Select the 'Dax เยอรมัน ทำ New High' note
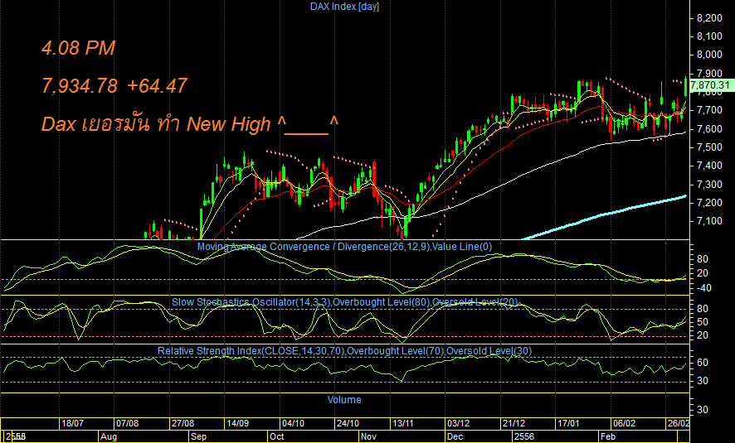735x443 pixels. coord(190,124)
